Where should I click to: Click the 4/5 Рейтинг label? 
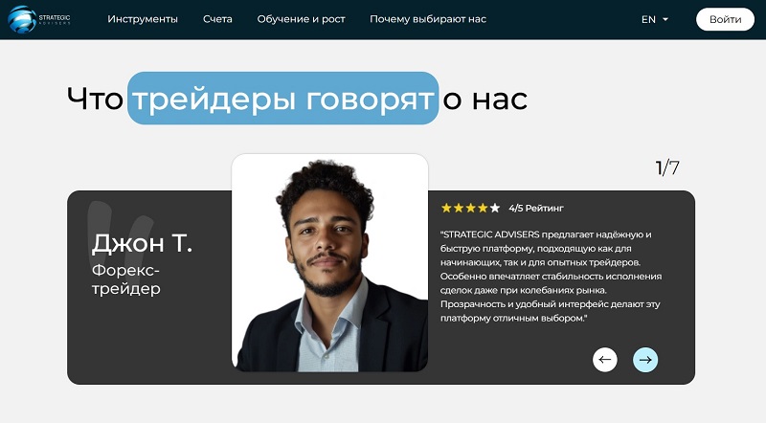(536, 208)
